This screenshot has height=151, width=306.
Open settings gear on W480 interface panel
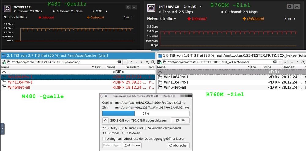[128, 7]
